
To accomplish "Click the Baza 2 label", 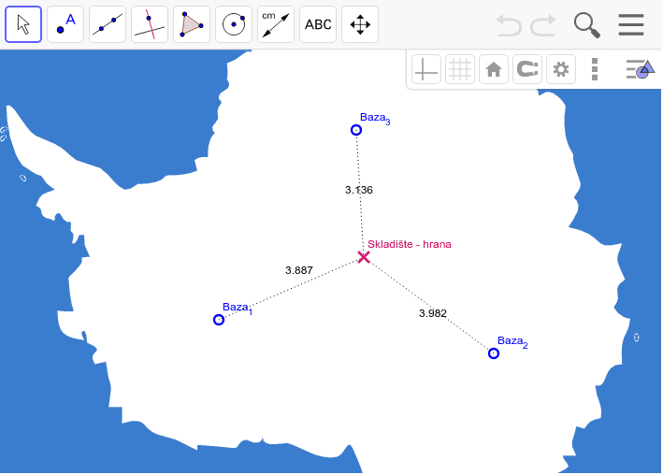I will point(512,342).
